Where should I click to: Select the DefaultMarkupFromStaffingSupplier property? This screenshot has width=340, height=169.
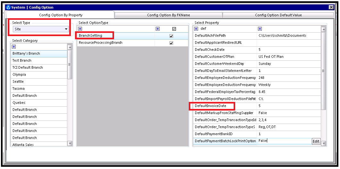[x=225, y=113]
